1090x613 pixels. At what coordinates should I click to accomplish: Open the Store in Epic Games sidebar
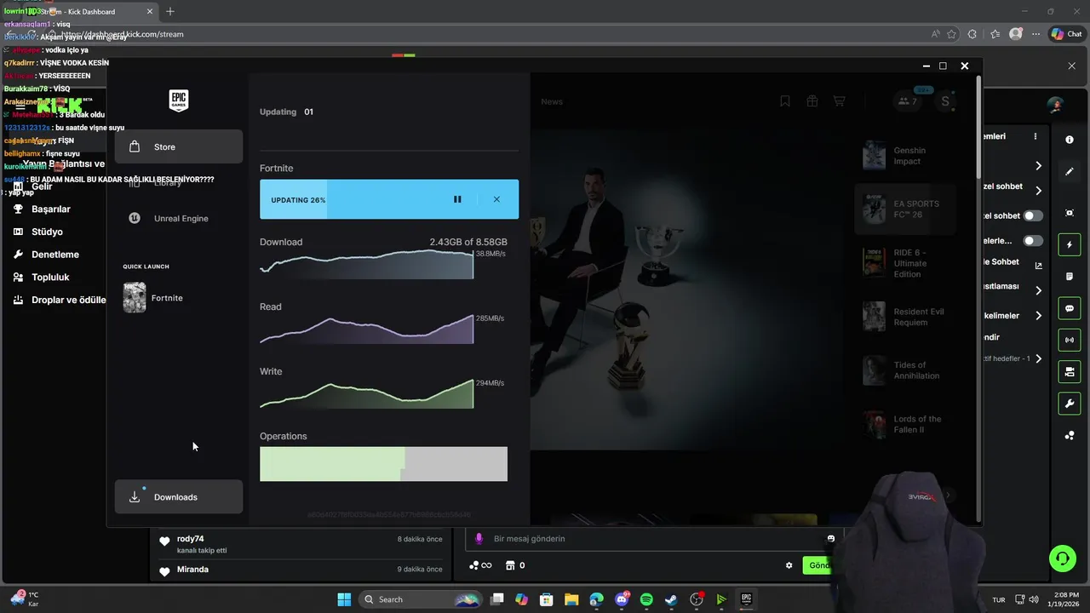[x=179, y=146]
